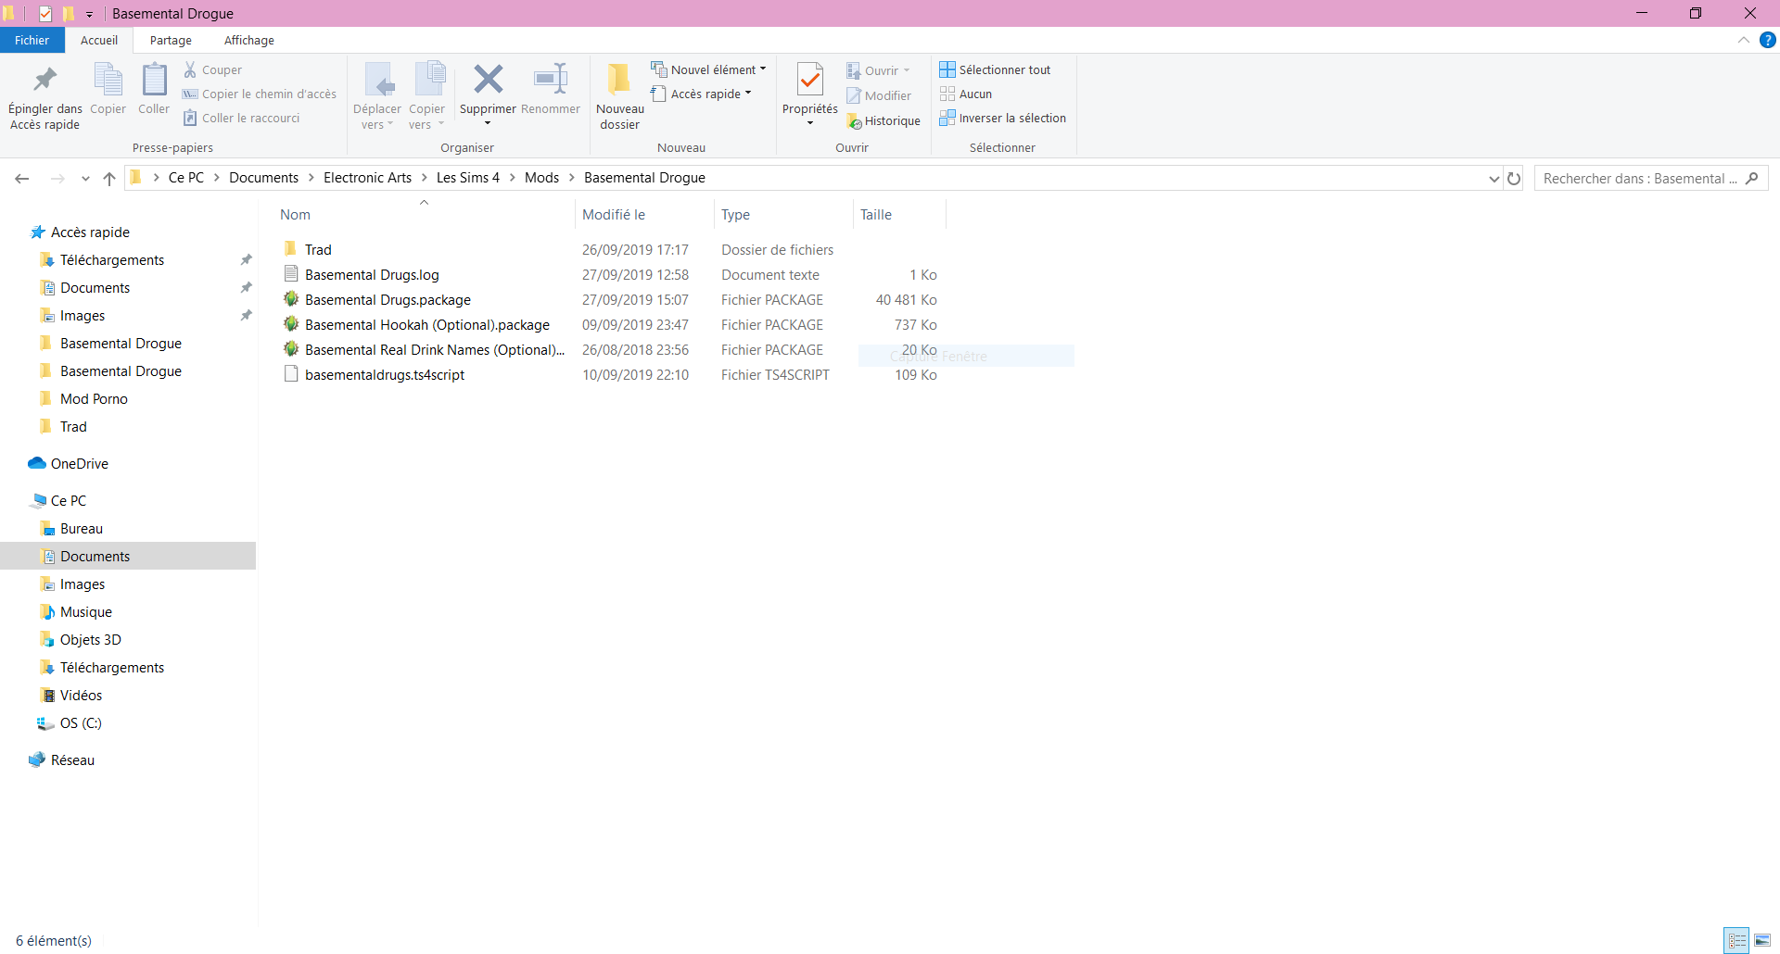Open pinned Téléchargements under Accès rapide
The height and width of the screenshot is (954, 1780).
pyautogui.click(x=112, y=259)
